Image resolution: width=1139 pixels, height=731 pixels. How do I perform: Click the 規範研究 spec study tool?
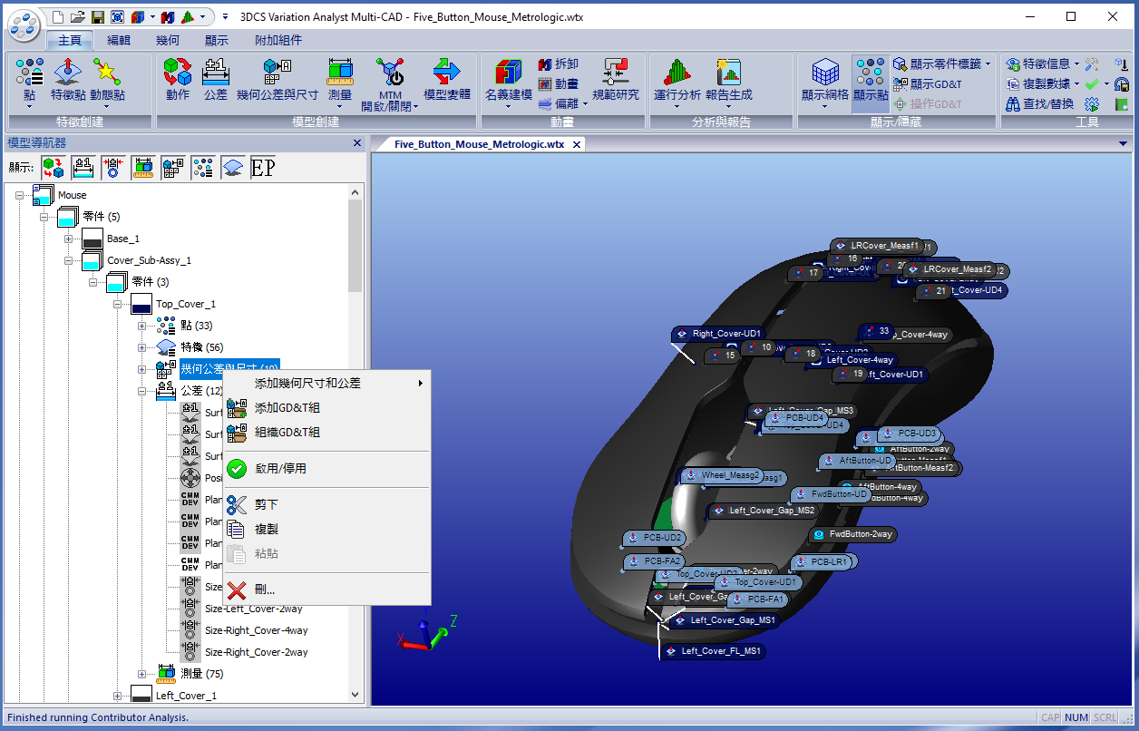coord(616,80)
